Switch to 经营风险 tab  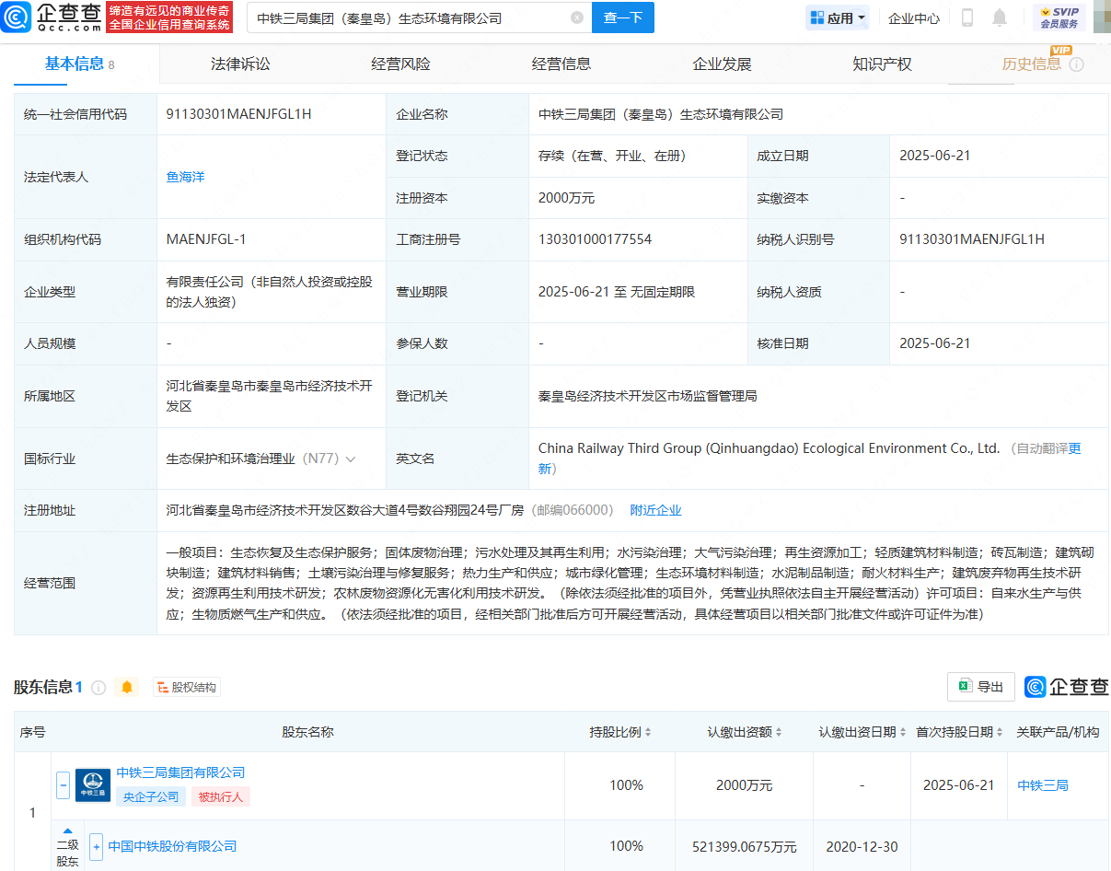click(x=400, y=64)
